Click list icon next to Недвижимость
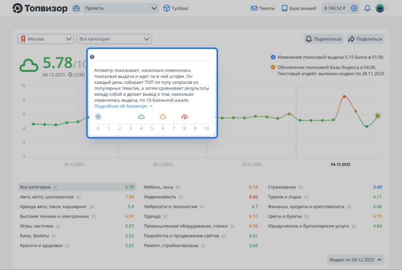The width and height of the screenshot is (402, 270). (x=181, y=197)
